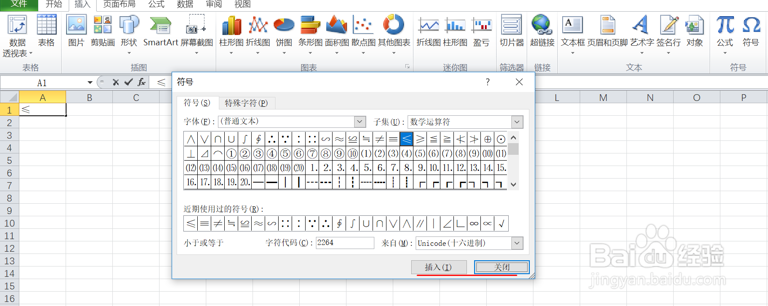The width and height of the screenshot is (768, 306).
Task: Click the Insert (插入) button in dialog
Action: pos(438,267)
